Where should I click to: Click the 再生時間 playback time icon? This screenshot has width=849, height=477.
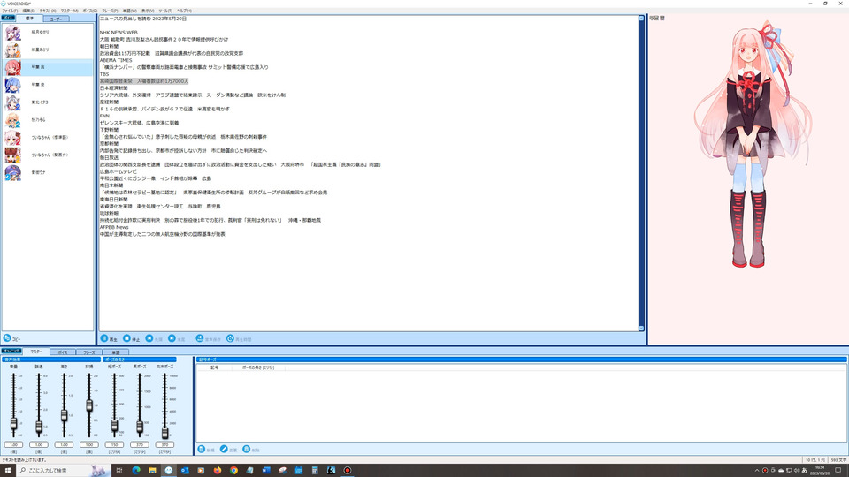click(230, 338)
